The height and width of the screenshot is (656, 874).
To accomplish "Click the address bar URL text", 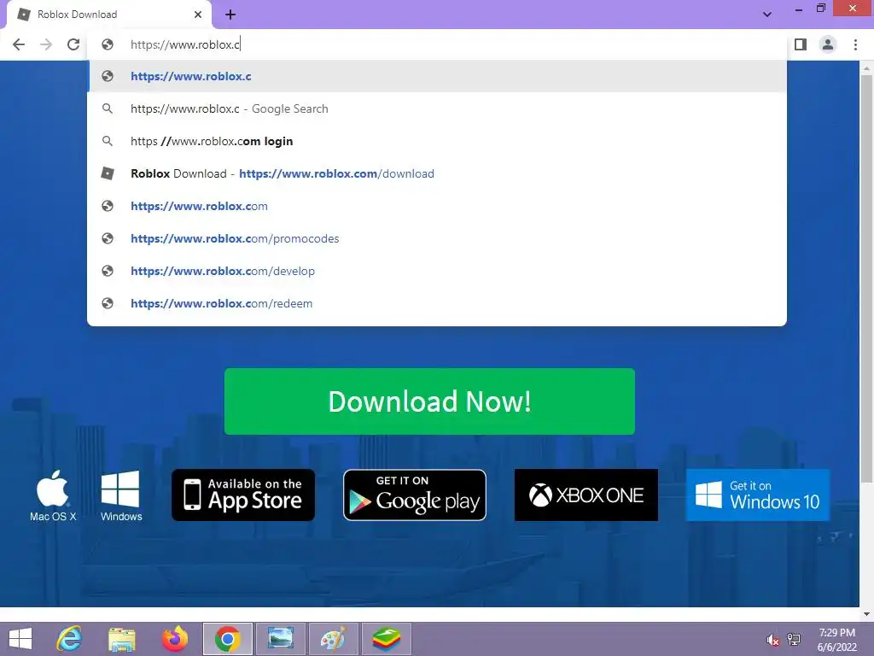I will (x=185, y=44).
